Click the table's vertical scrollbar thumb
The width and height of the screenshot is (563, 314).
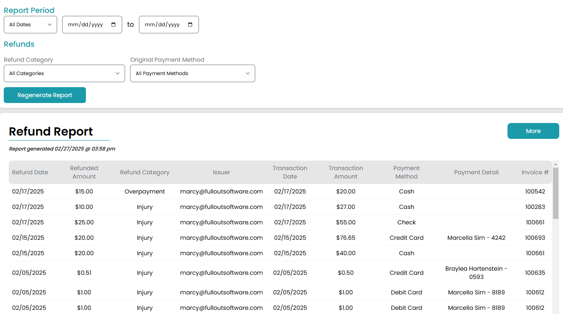(x=555, y=193)
